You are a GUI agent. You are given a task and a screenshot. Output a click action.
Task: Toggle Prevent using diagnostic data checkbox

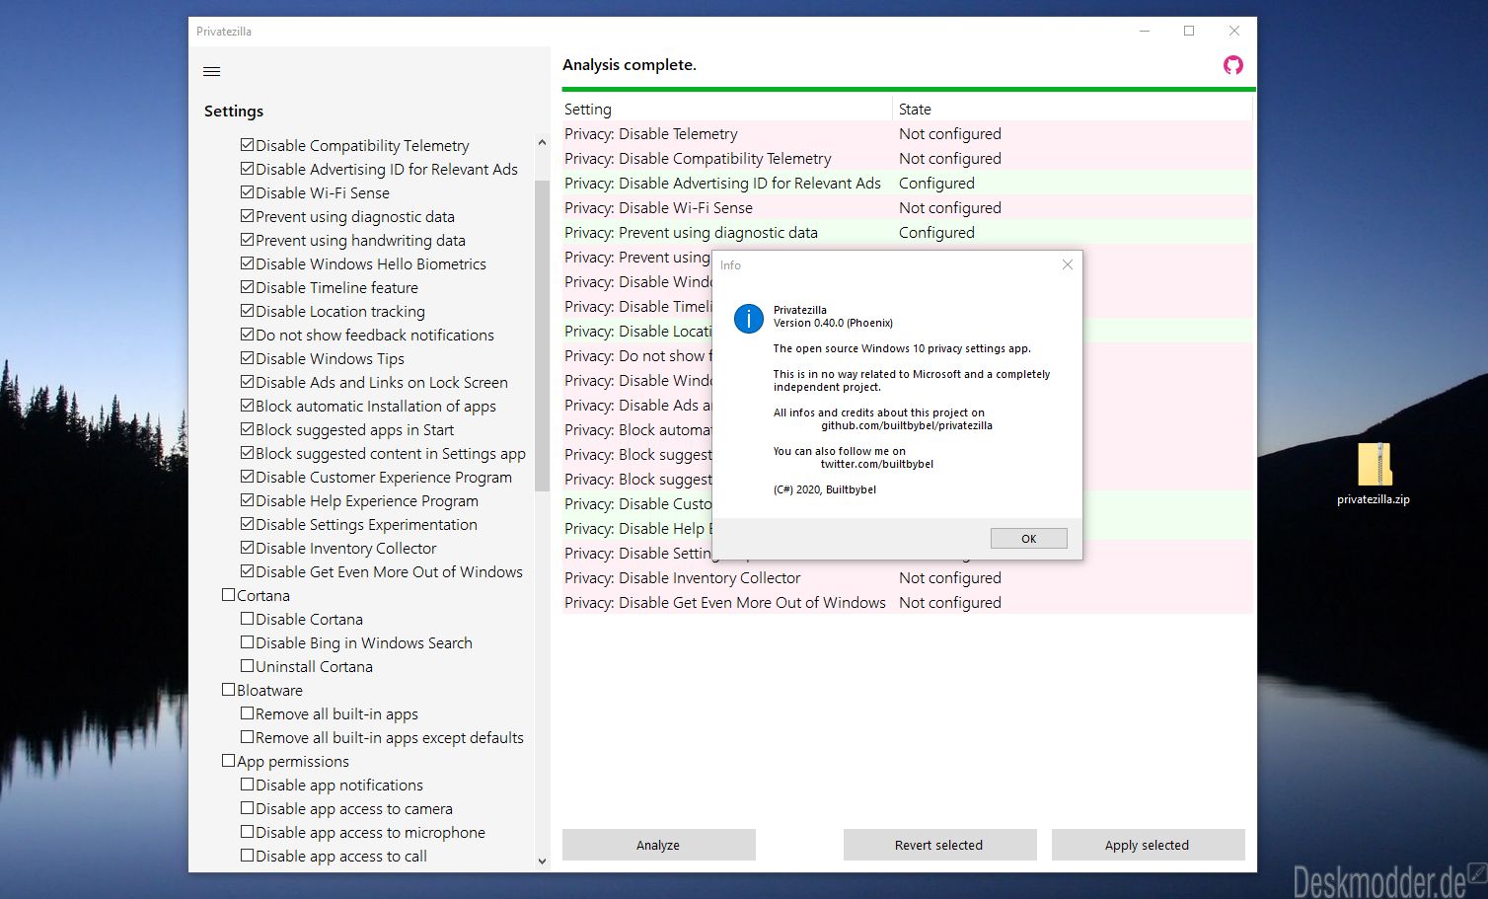tap(248, 216)
